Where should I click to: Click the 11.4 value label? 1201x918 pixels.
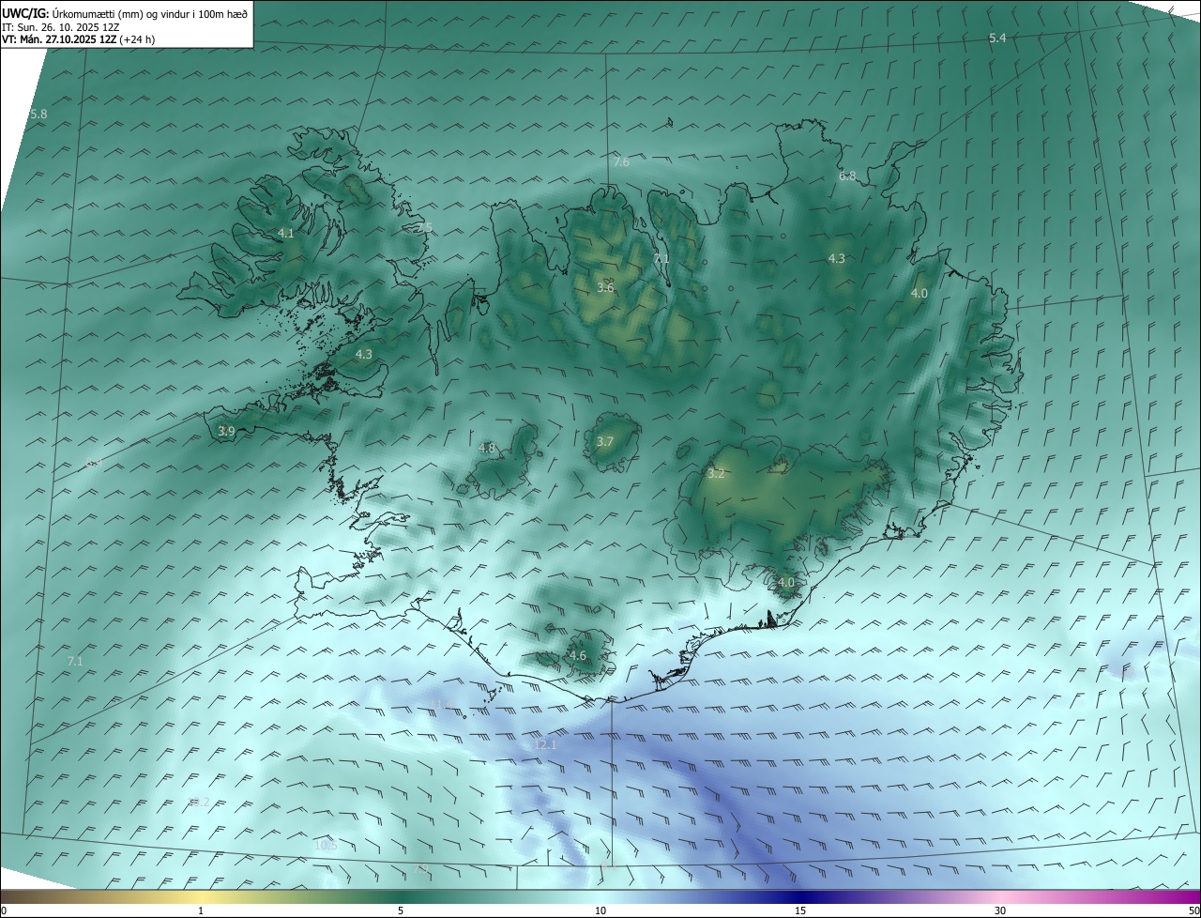(442, 705)
